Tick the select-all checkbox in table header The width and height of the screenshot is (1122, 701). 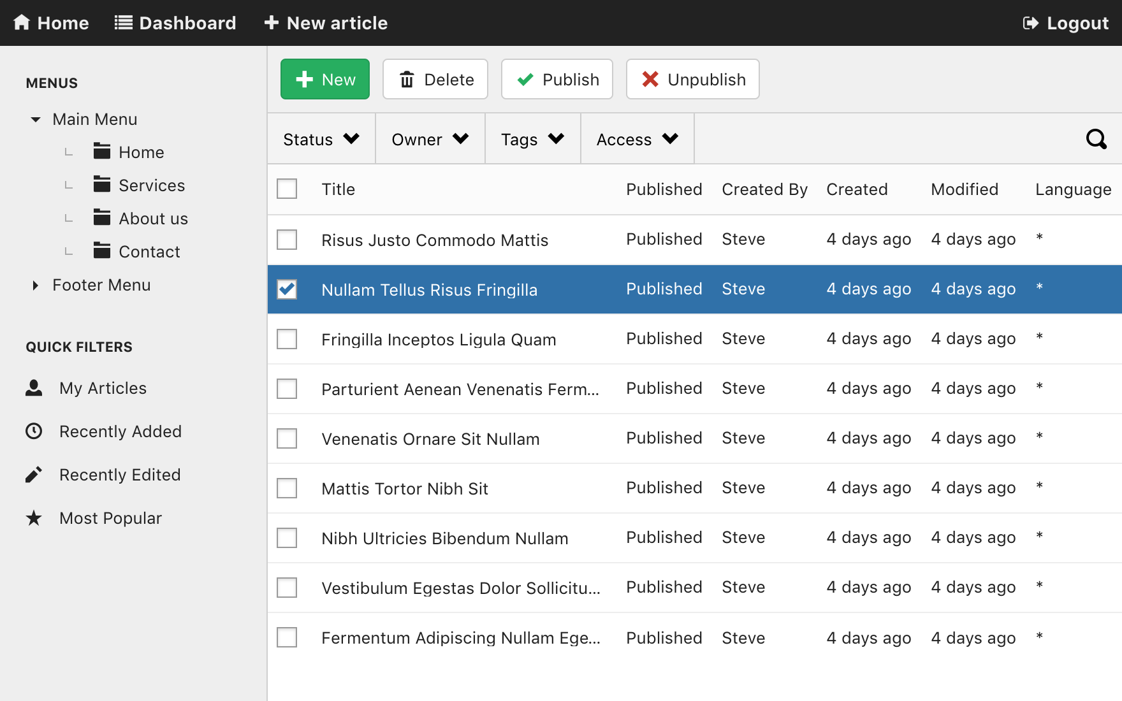(287, 189)
